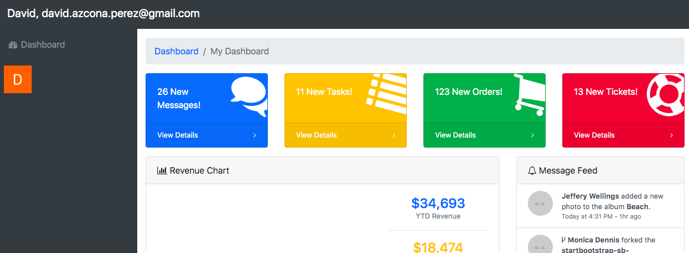689x253 pixels.
Task: Select the My Dashboard breadcrumb text
Action: pos(239,51)
